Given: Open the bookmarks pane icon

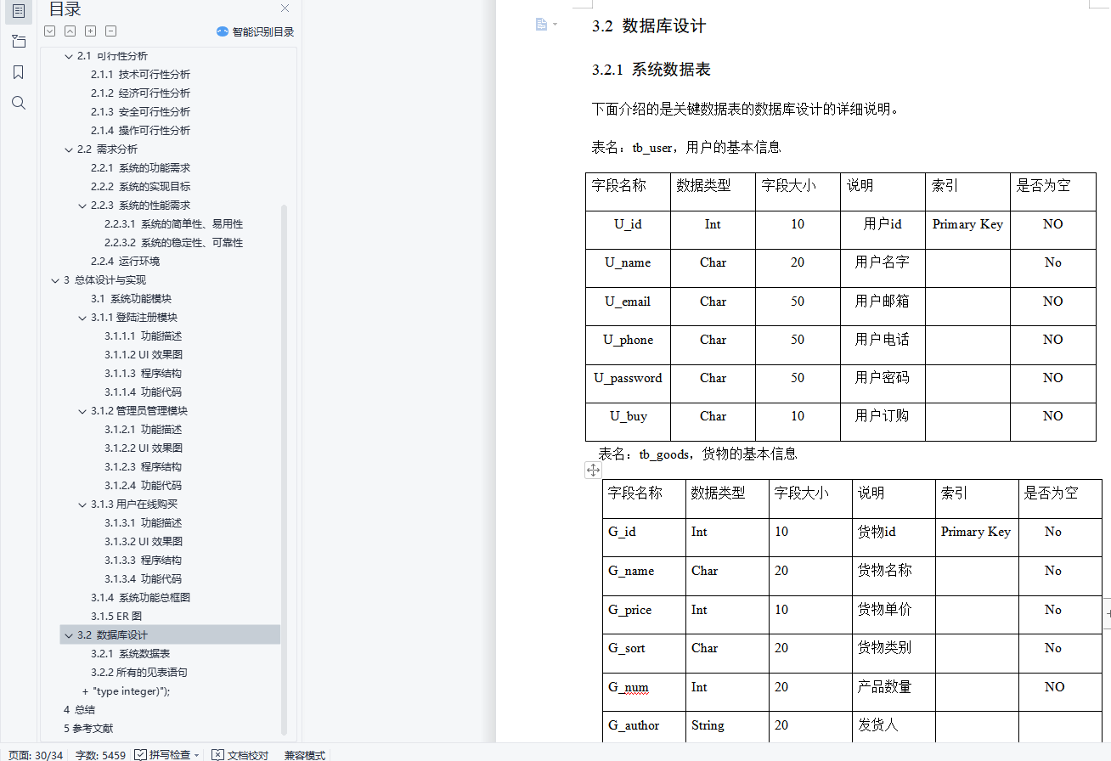Looking at the screenshot, I should [18, 72].
